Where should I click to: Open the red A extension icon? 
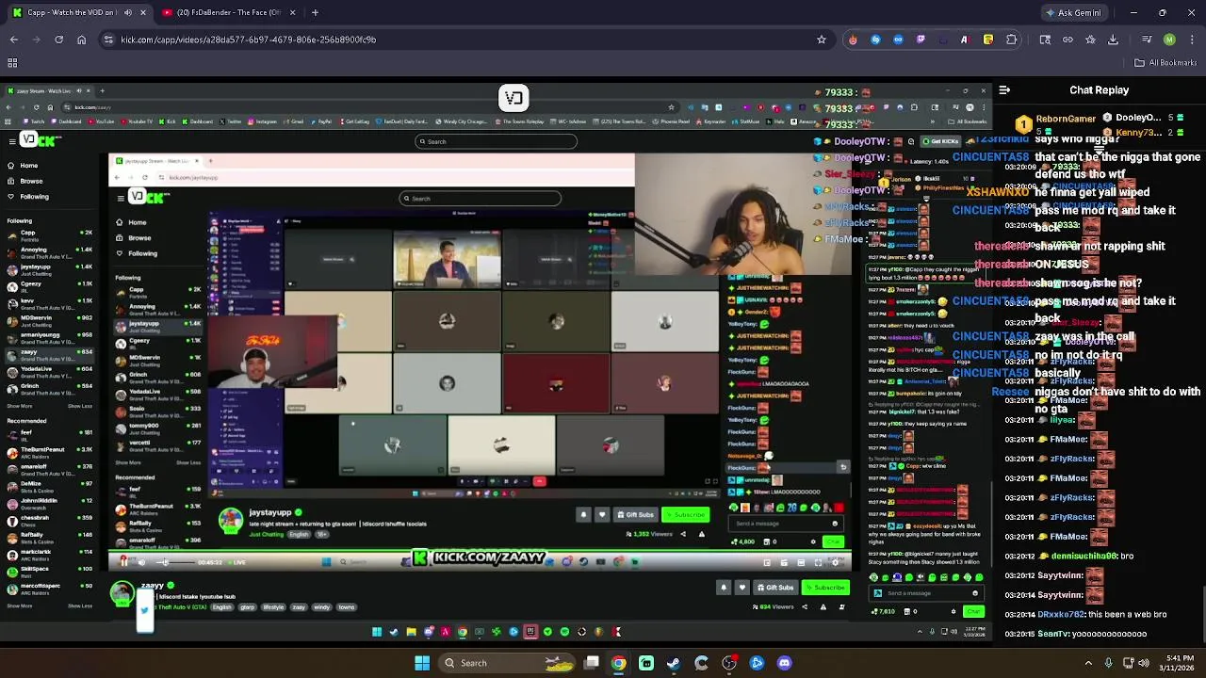click(x=964, y=40)
